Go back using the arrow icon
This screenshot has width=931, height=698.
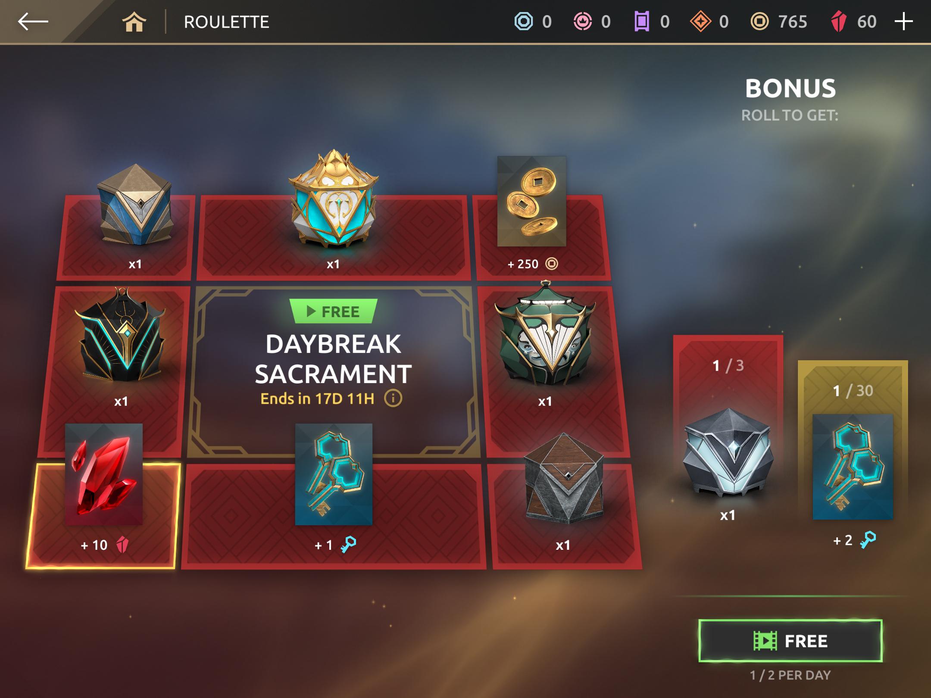click(x=33, y=22)
